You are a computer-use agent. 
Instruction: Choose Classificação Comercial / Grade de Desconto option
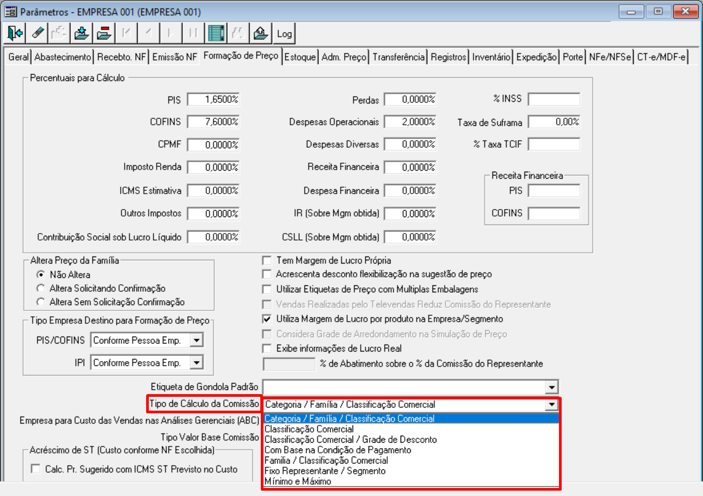point(411,439)
